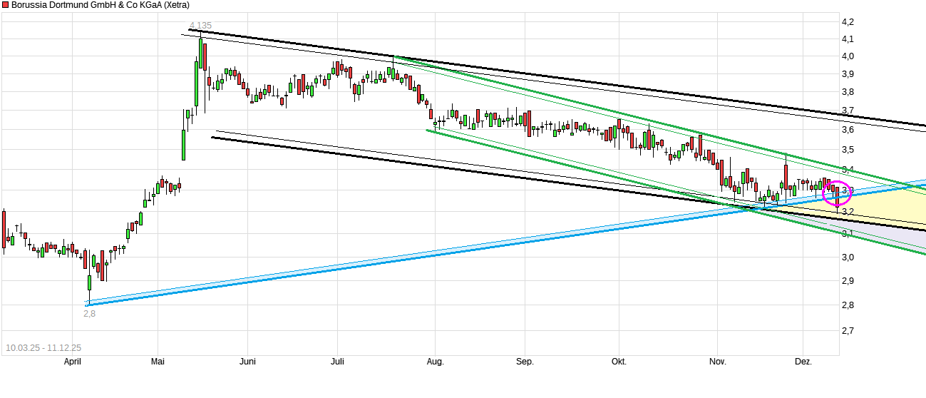Click the red legend square beside the title

[x=5, y=5]
